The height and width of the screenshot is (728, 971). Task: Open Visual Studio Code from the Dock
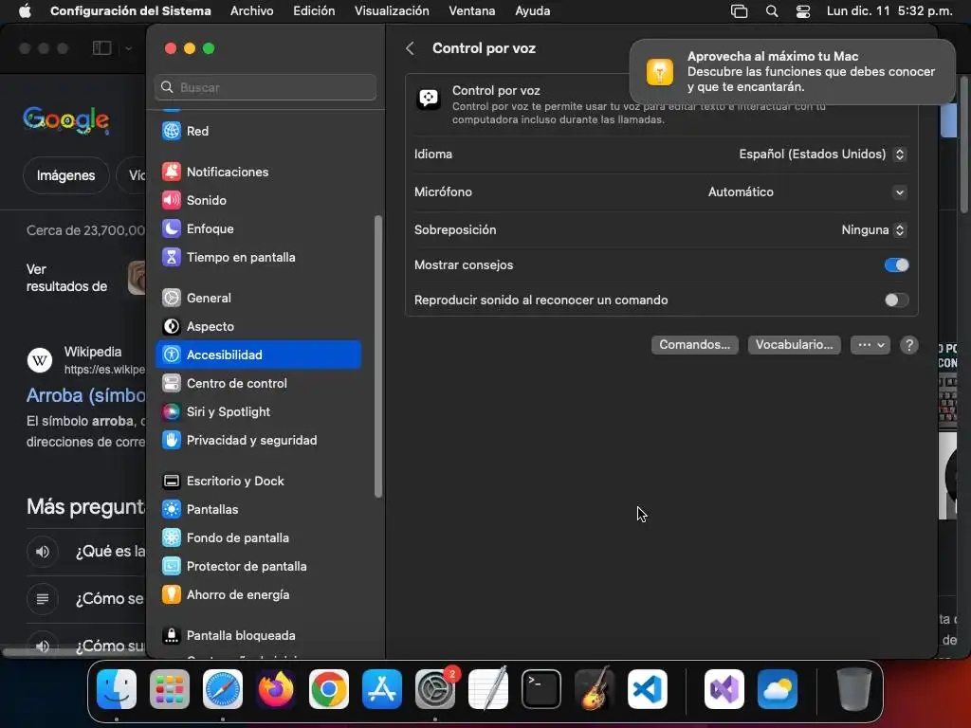coord(647,689)
